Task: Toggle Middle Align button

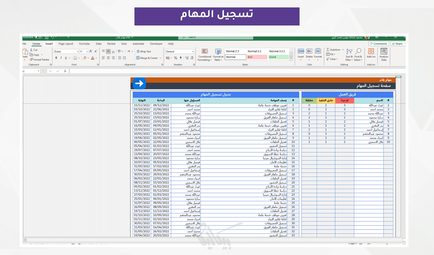Action: tap(108, 52)
